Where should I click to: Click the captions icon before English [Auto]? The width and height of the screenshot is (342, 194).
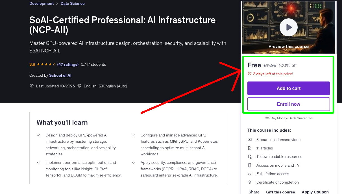point(100,86)
